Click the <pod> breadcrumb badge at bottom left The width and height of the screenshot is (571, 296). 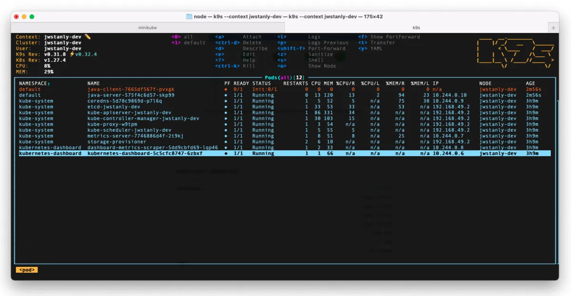click(27, 269)
